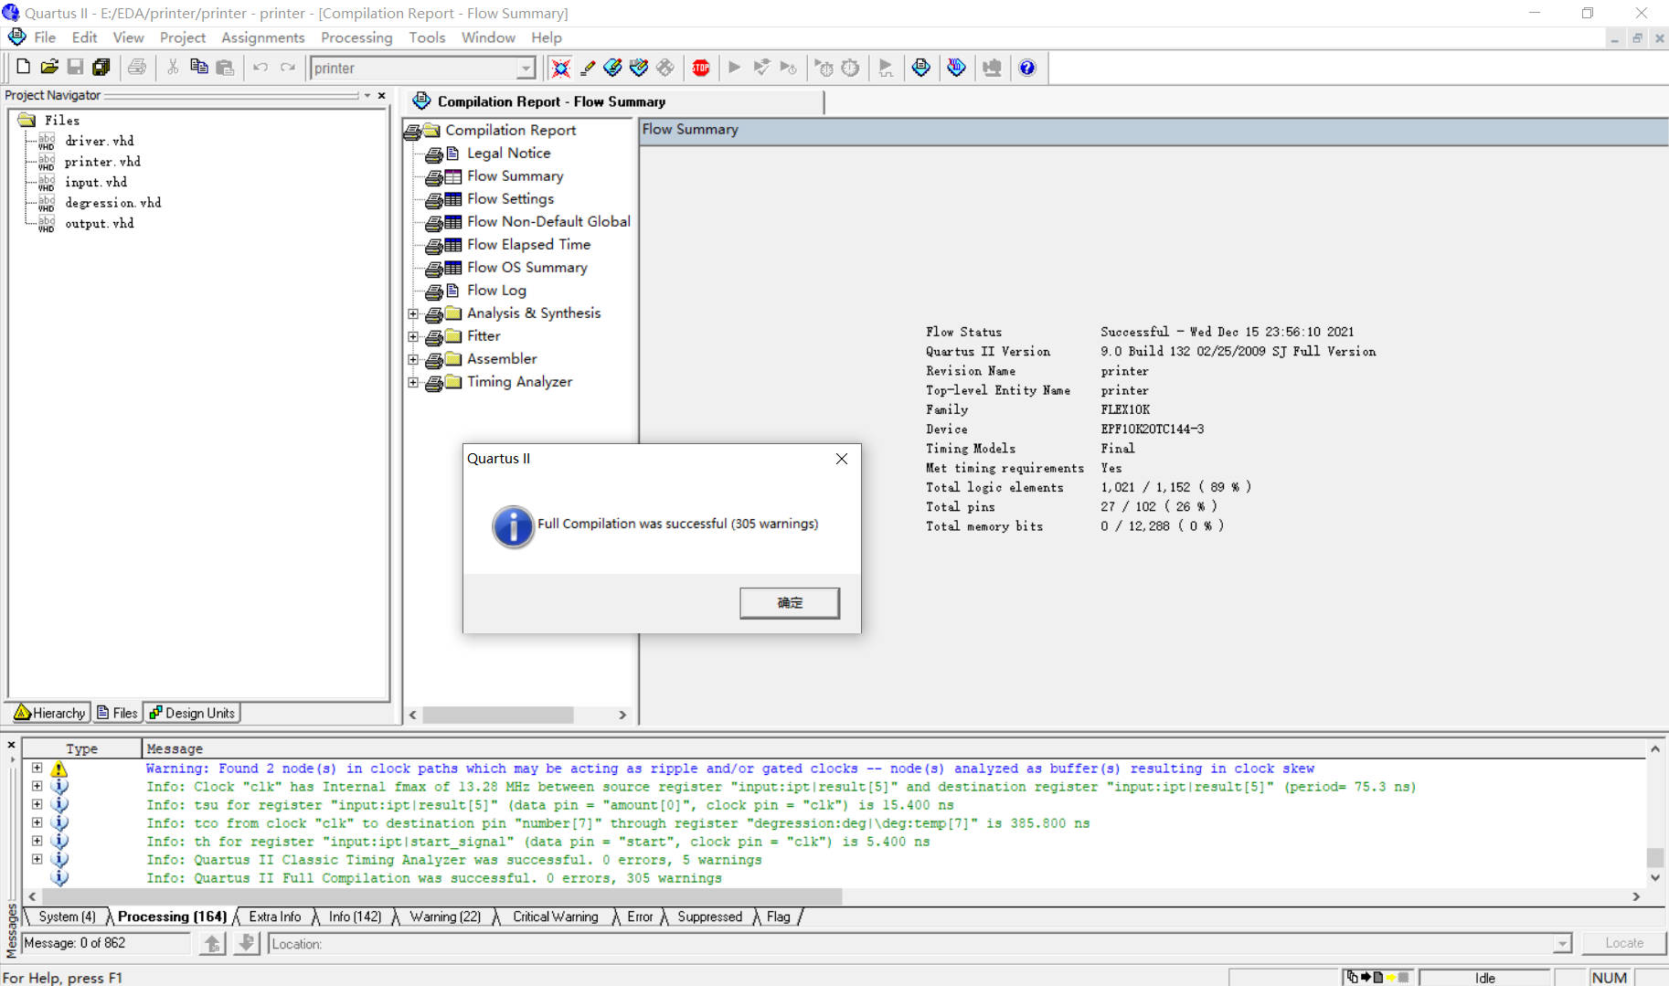The image size is (1669, 986).
Task: Click the Paste icon
Action: click(225, 67)
